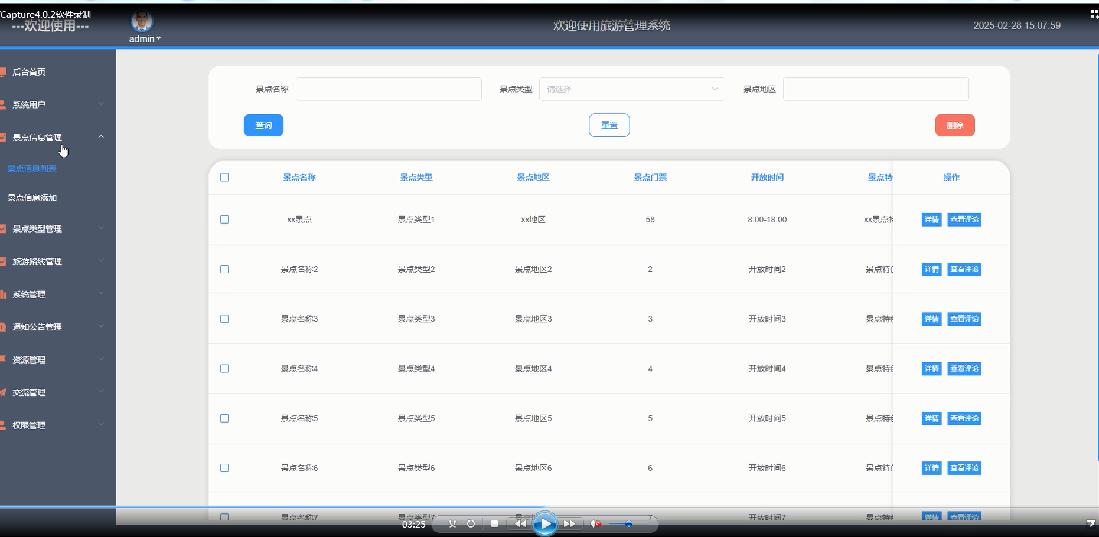Viewport: 1099px width, 537px height.
Task: Open 详情 for the xx景点 row
Action: [931, 220]
